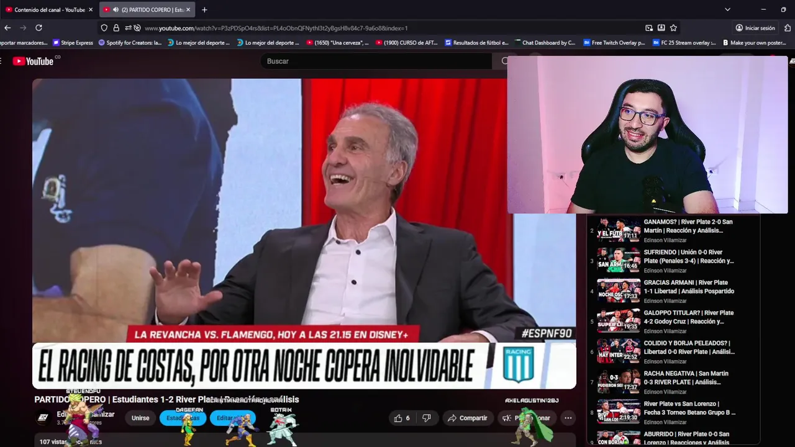Click 'Iniciar sesión' account button
Viewport: 795px width, 447px height.
(x=755, y=28)
